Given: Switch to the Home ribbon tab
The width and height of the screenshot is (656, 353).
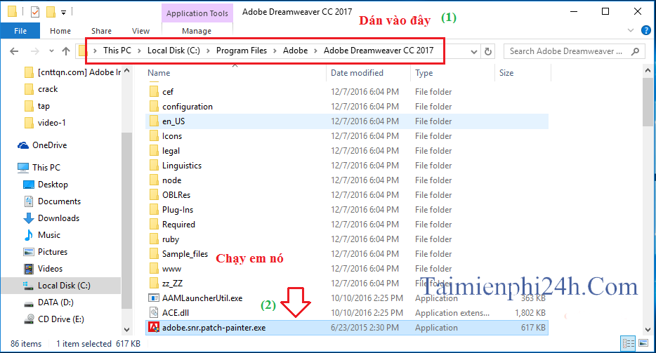Looking at the screenshot, I should click(60, 31).
